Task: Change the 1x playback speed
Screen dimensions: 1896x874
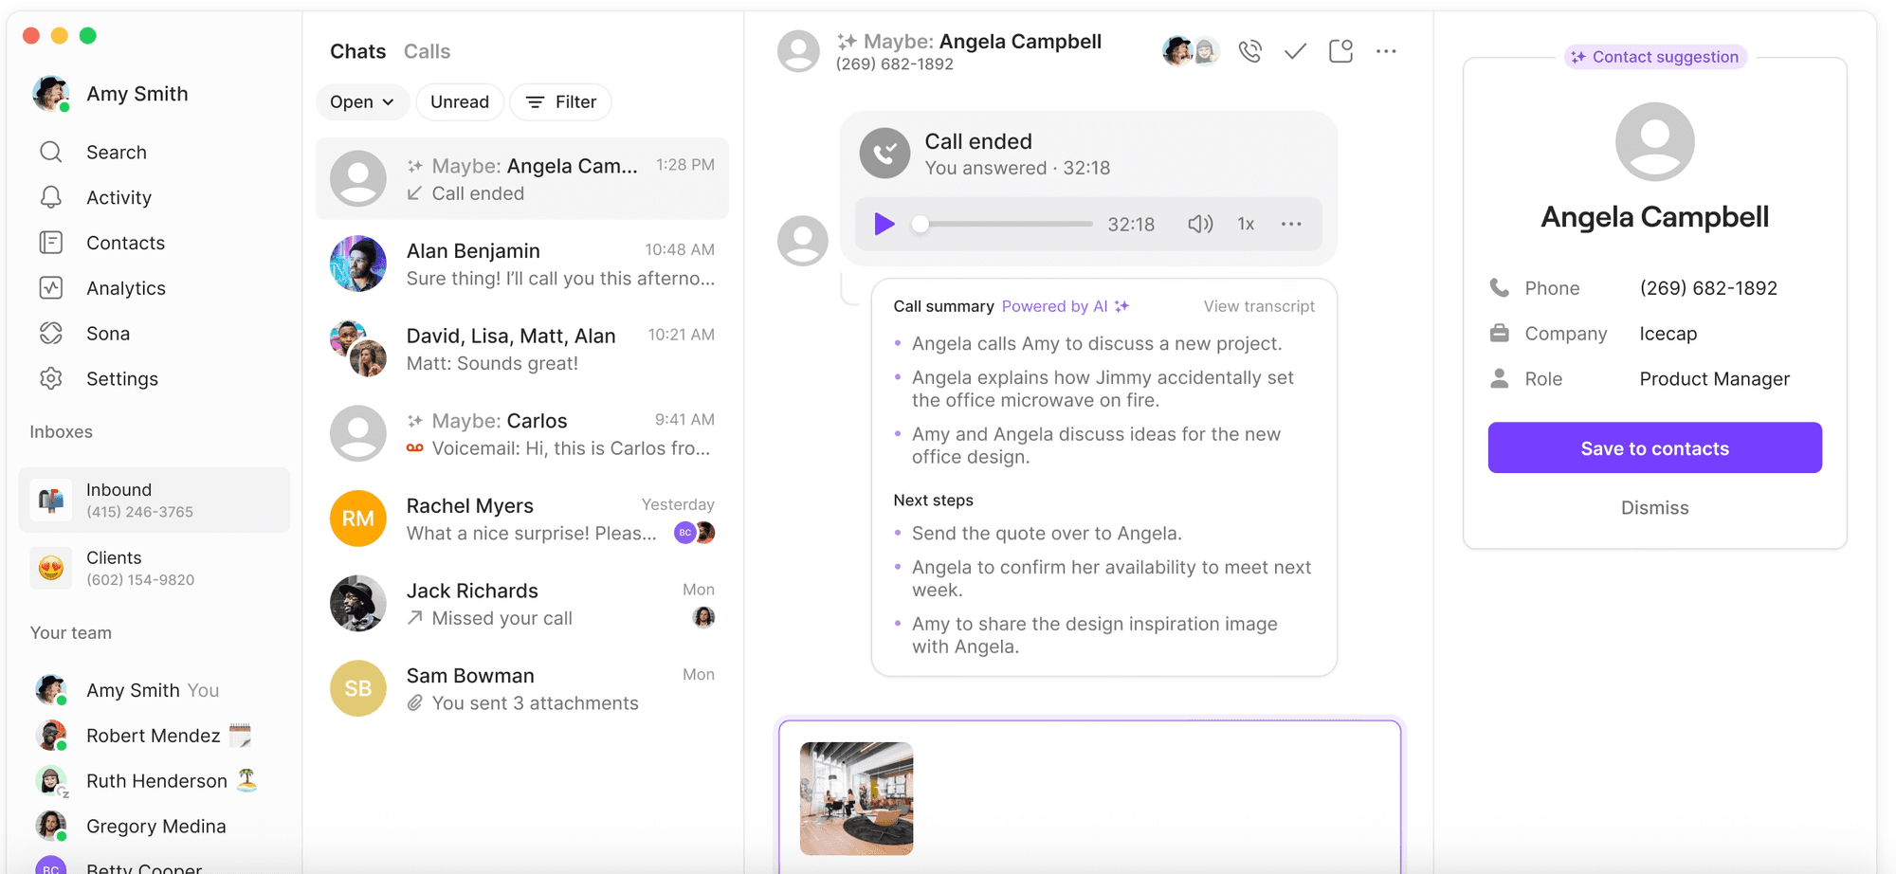Action: pyautogui.click(x=1246, y=224)
